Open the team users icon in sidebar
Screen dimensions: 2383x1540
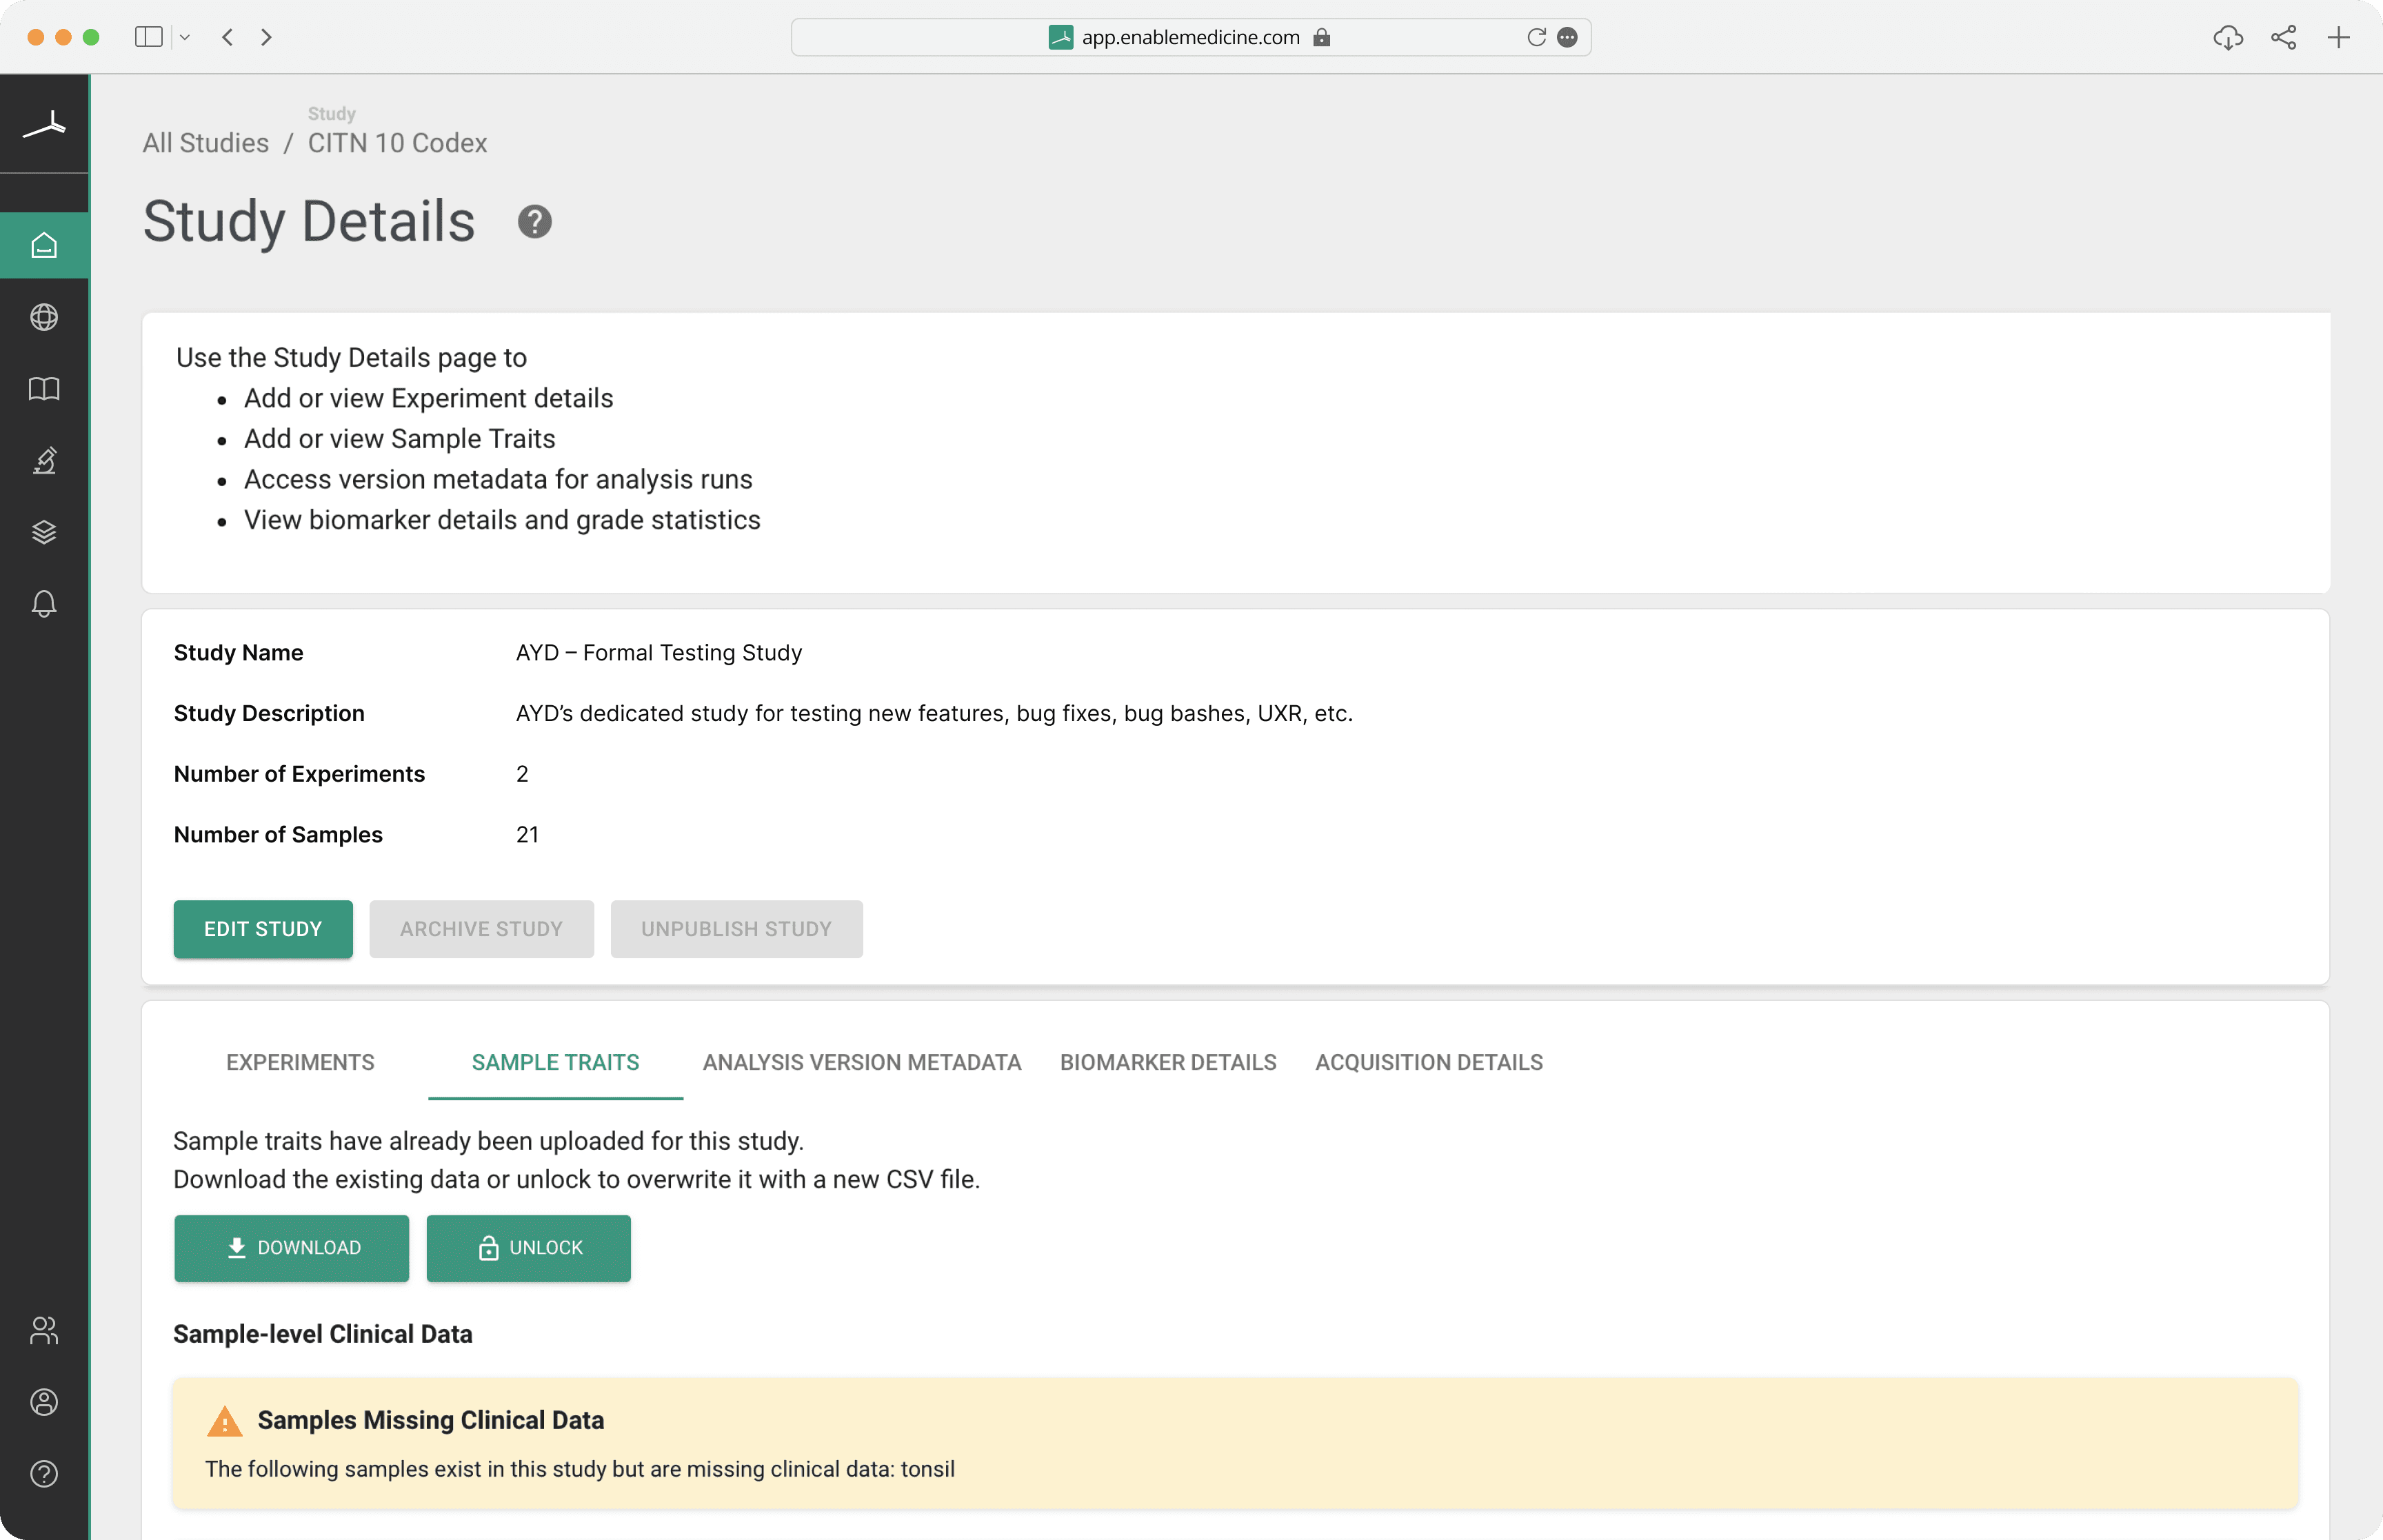(x=44, y=1330)
